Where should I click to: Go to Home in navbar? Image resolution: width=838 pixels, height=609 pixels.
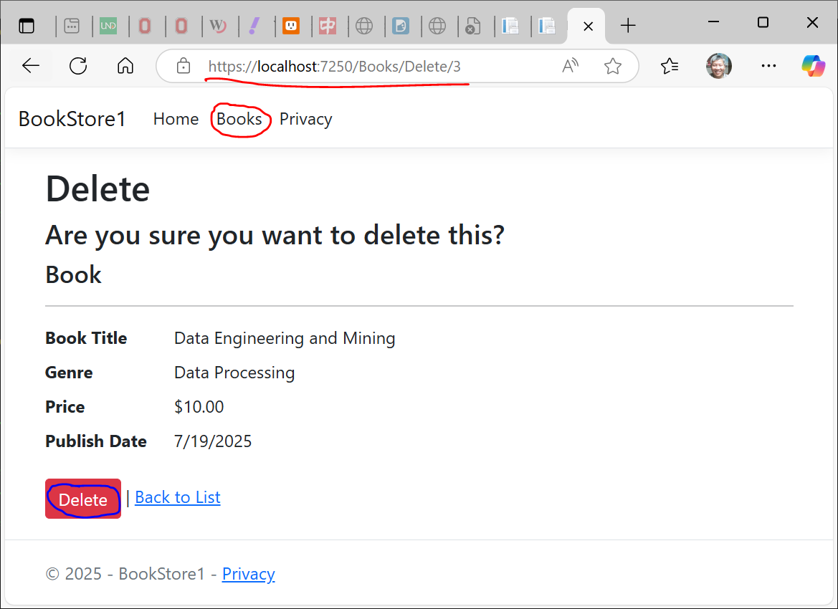pos(176,119)
